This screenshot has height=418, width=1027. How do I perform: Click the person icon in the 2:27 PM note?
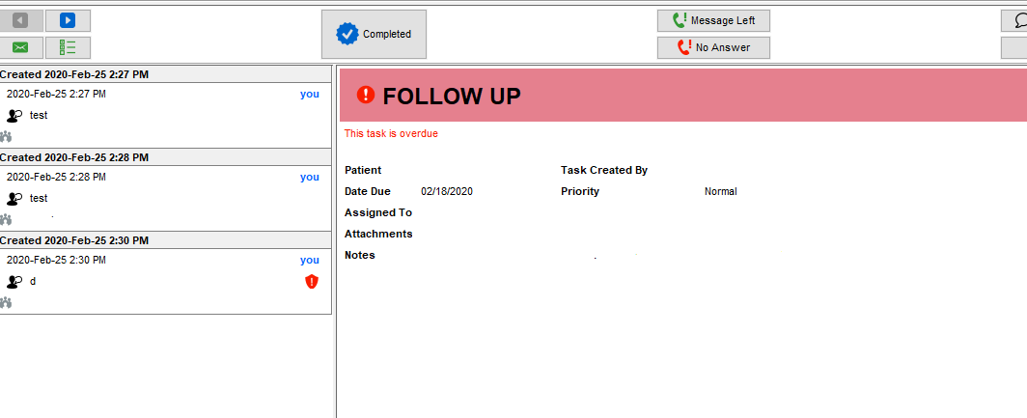(x=14, y=116)
